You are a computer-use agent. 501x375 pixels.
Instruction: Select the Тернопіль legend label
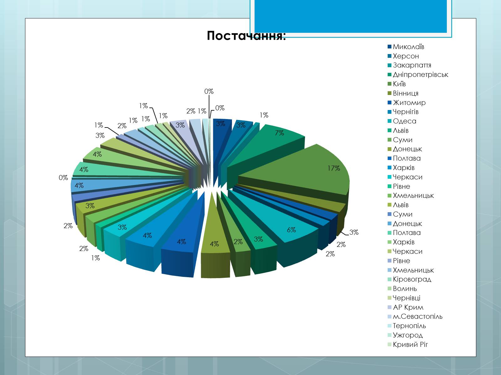pos(409,326)
